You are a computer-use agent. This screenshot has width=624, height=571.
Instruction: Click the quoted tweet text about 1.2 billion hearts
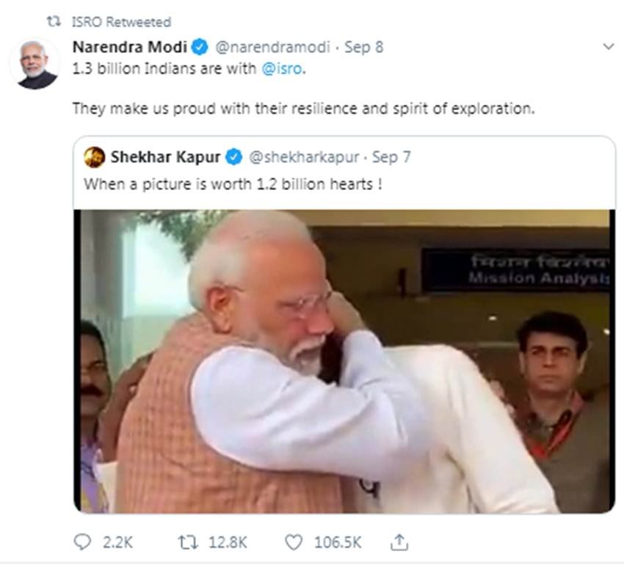[233, 183]
